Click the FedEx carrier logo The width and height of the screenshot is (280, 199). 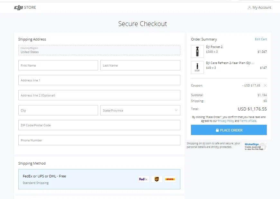coord(143,179)
